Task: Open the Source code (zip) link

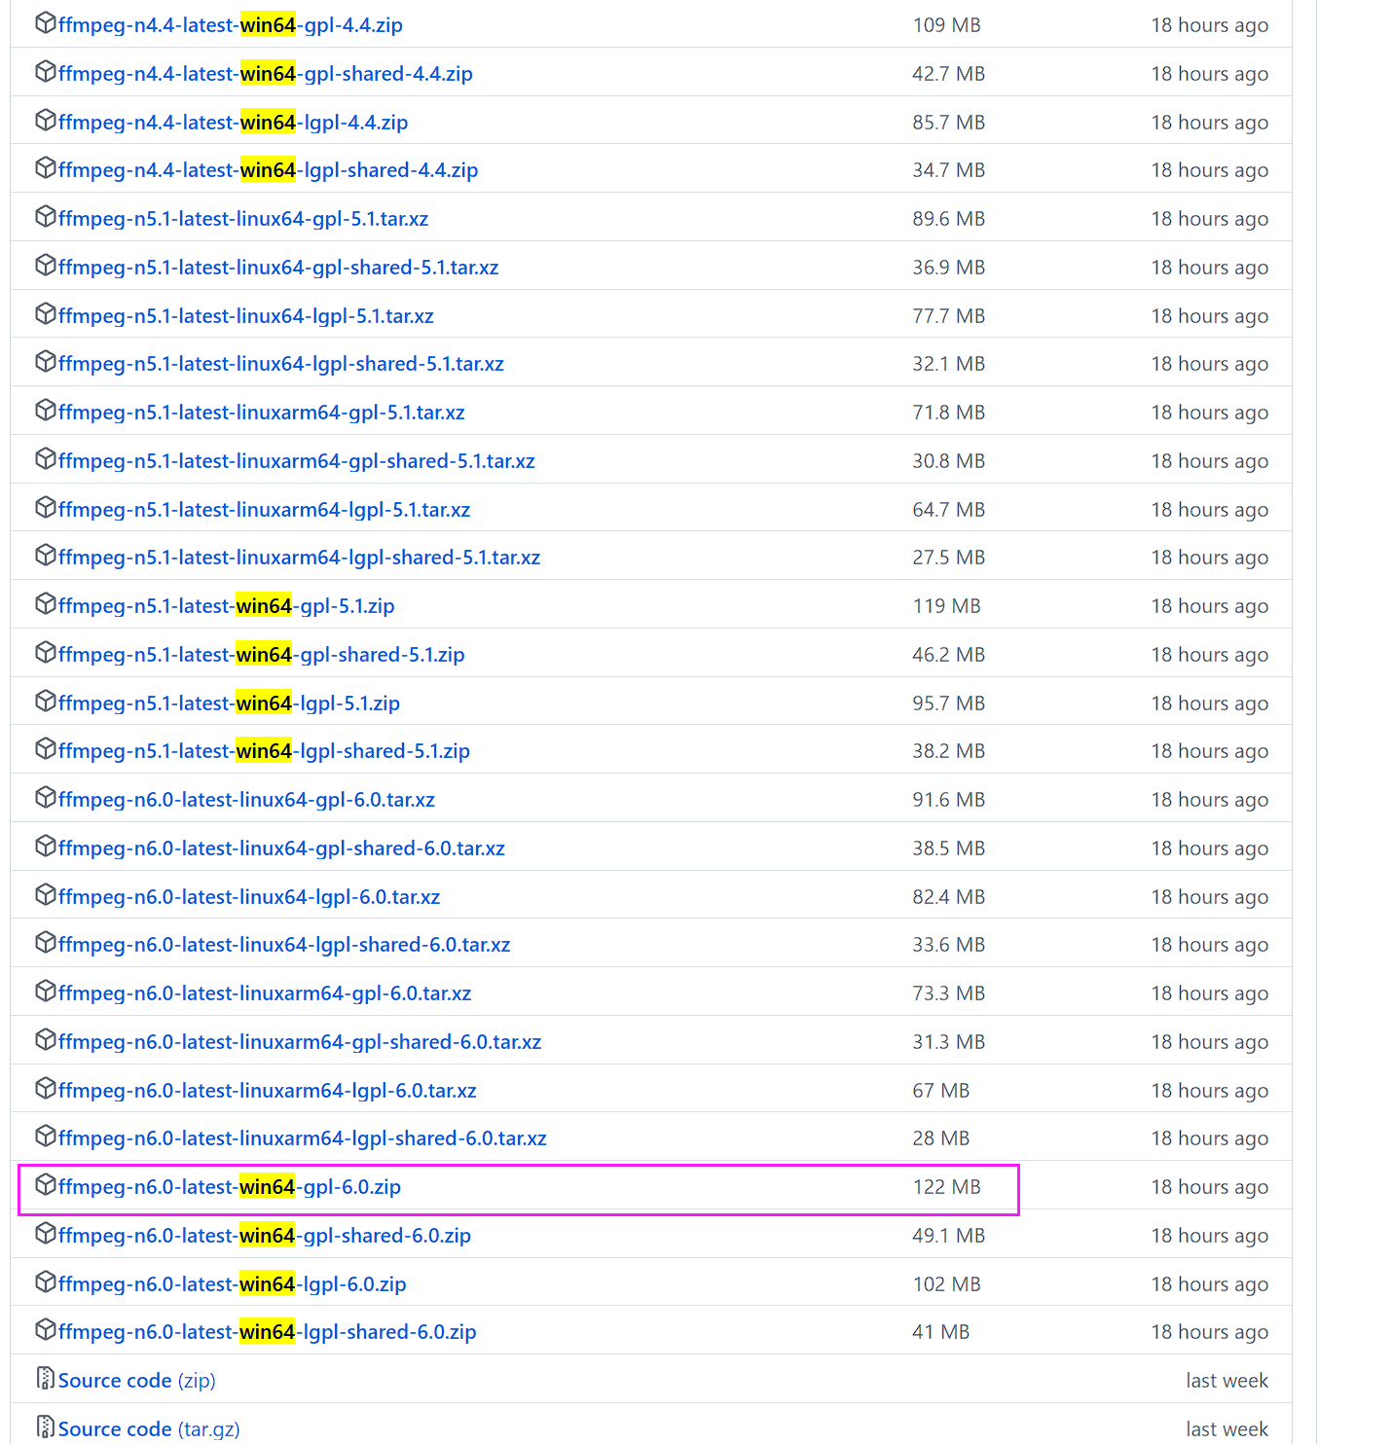Action: pos(137,1381)
